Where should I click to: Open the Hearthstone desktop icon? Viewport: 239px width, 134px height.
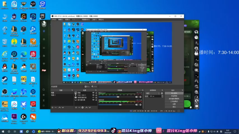(x=33, y=68)
